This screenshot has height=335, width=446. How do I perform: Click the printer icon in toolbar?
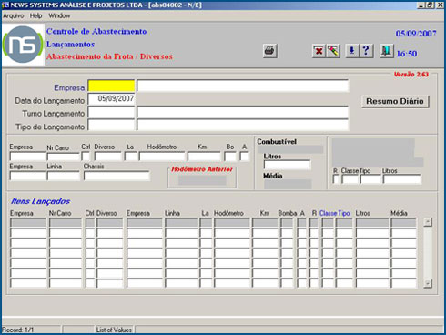[x=269, y=51]
